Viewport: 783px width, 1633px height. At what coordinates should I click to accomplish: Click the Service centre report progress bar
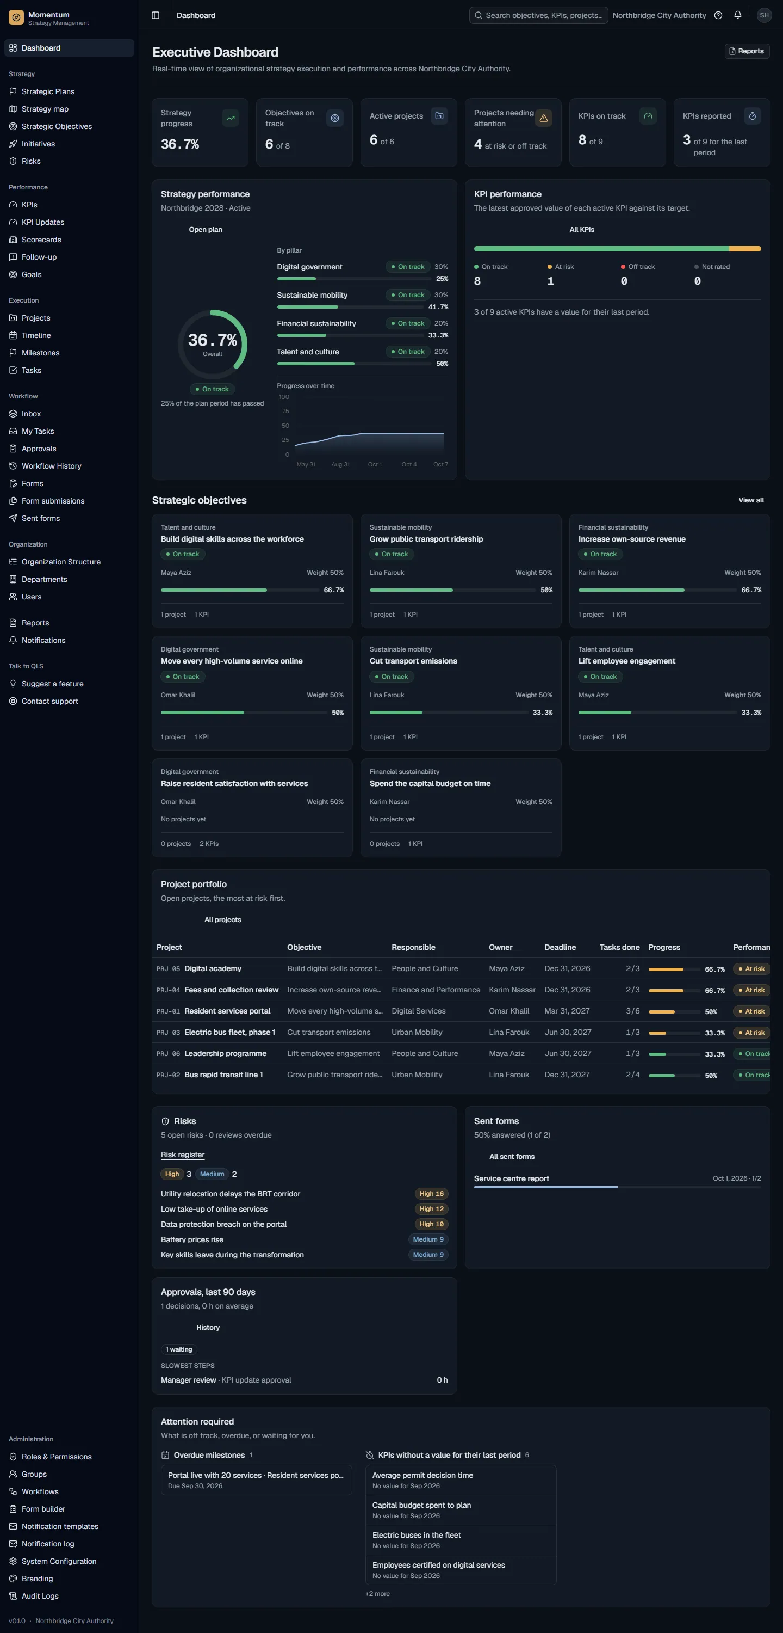coord(618,1187)
